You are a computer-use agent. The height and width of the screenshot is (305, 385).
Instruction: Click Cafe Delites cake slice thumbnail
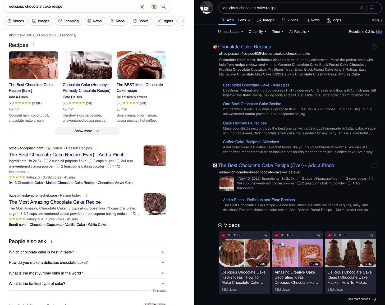click(x=87, y=65)
